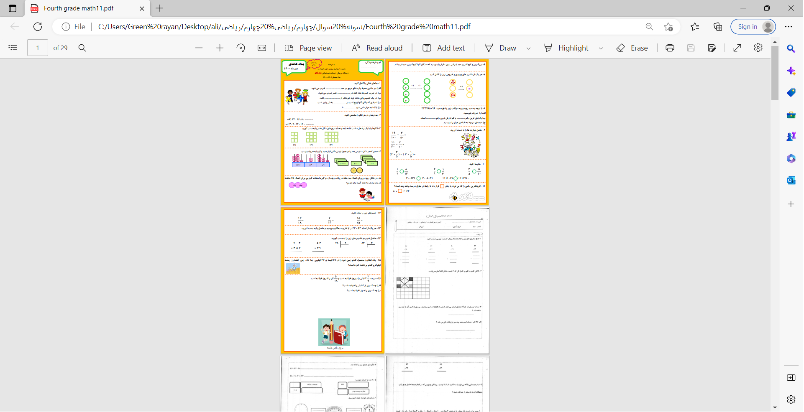Select the Add text tool
This screenshot has height=412, width=804.
(x=444, y=48)
